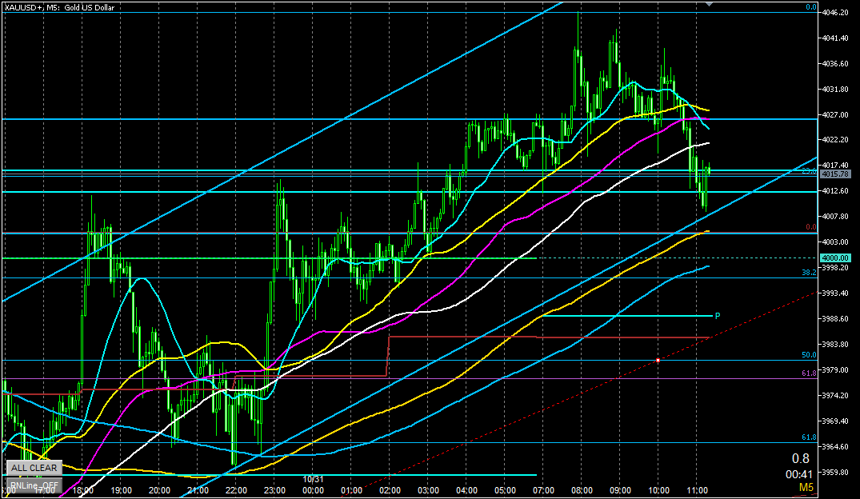This screenshot has width=860, height=499.
Task: Select the purple 61.8 Fibonacci level label
Action: [809, 373]
